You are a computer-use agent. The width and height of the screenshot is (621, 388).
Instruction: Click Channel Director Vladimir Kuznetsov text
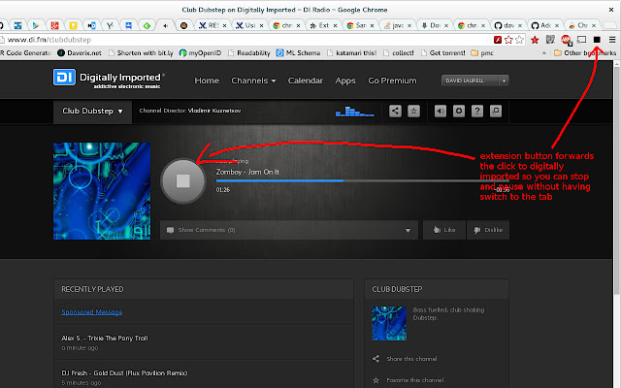click(x=190, y=111)
